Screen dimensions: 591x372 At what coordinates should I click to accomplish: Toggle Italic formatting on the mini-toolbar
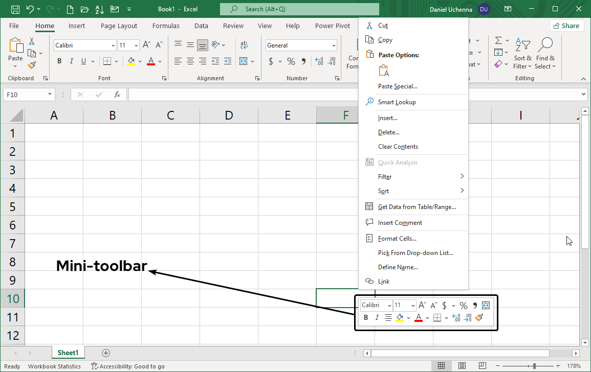377,317
